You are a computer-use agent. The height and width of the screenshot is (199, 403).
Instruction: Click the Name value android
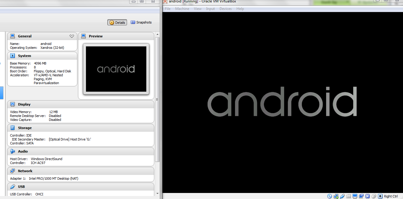(46, 44)
